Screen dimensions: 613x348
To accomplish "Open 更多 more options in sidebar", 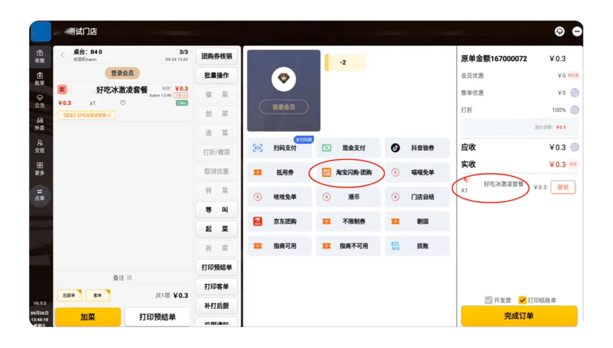I will [40, 168].
